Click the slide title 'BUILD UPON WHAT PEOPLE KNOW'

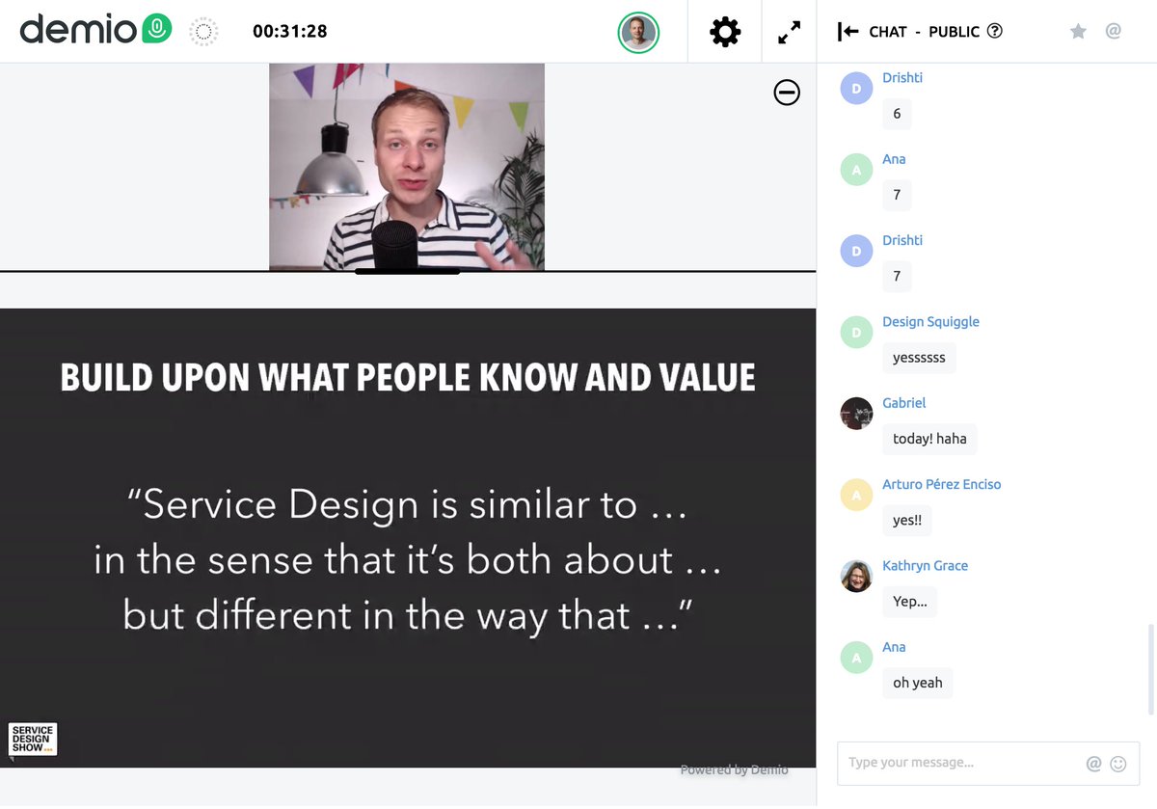tap(408, 378)
